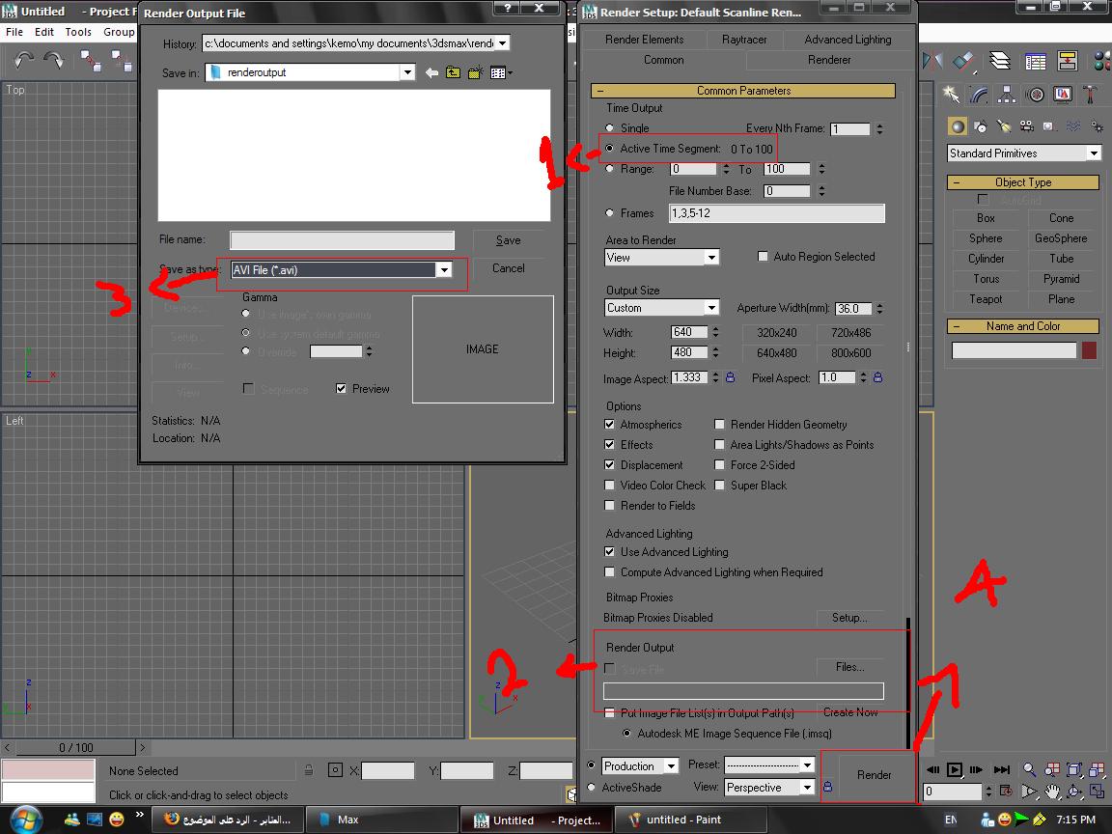
Task: Select the Systems category gears icon
Action: pos(1097,126)
